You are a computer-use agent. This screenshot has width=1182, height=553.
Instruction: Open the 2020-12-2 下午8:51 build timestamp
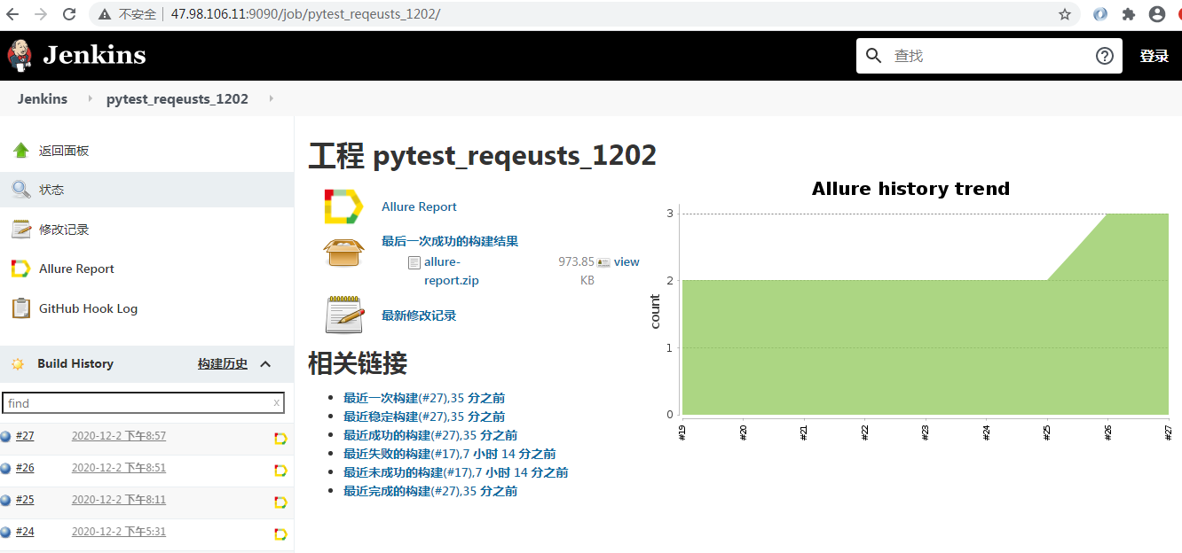pos(119,468)
